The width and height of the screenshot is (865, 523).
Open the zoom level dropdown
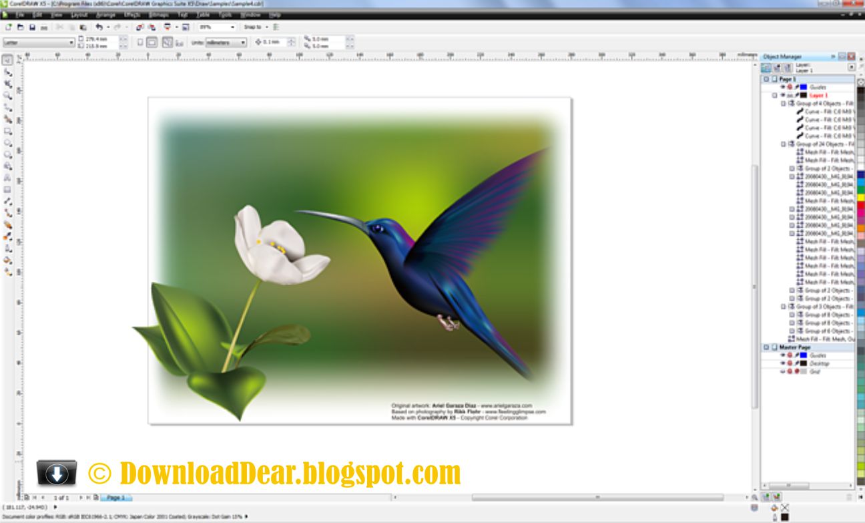click(x=233, y=27)
